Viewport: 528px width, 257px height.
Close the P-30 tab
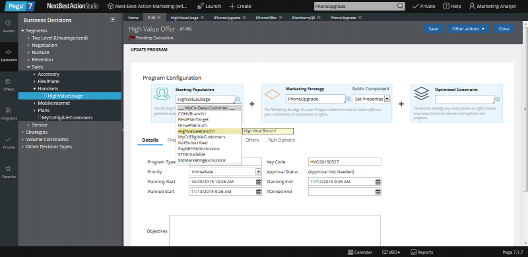(159, 18)
